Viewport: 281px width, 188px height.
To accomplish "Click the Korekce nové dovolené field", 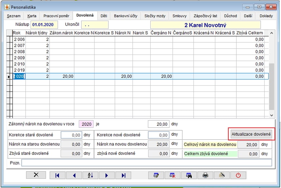I will (159, 135).
